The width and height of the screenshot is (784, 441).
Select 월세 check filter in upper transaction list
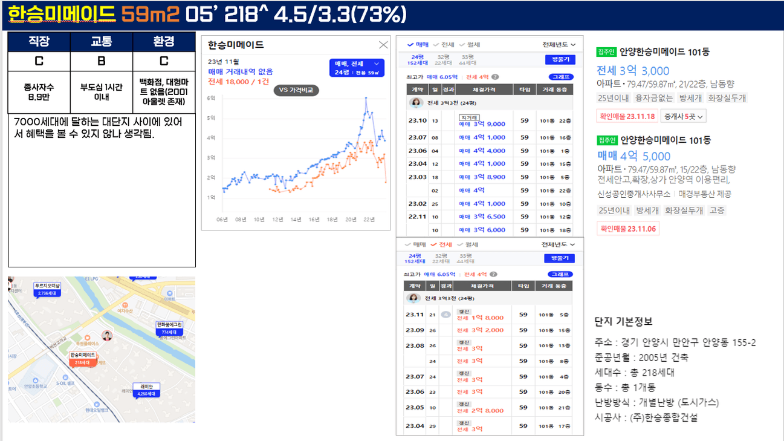coord(470,45)
